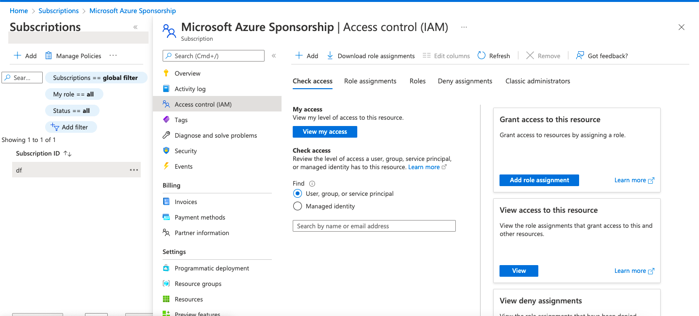Open the Payment methods card icon
Viewport: 699px width, 316px height.
pyautogui.click(x=166, y=217)
